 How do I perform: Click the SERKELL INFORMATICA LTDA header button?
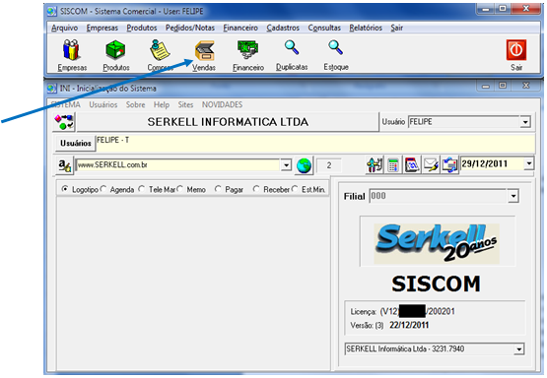pyautogui.click(x=228, y=122)
